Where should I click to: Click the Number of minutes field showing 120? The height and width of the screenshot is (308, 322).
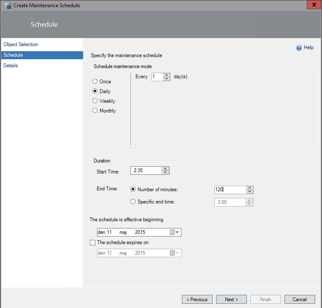230,190
